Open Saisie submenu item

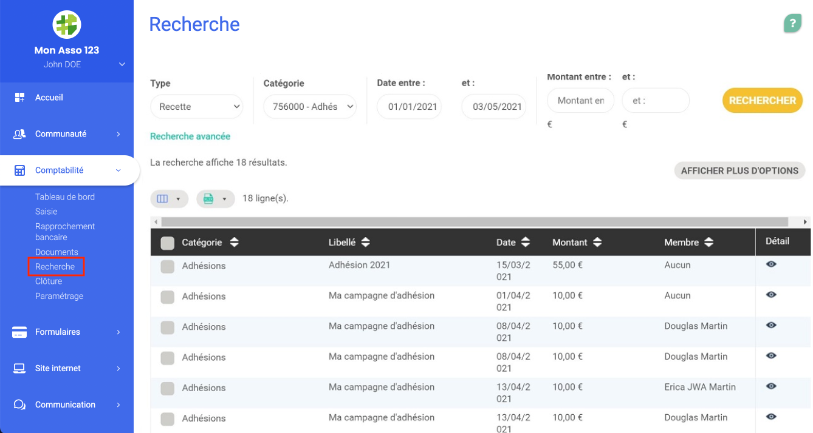[46, 212]
